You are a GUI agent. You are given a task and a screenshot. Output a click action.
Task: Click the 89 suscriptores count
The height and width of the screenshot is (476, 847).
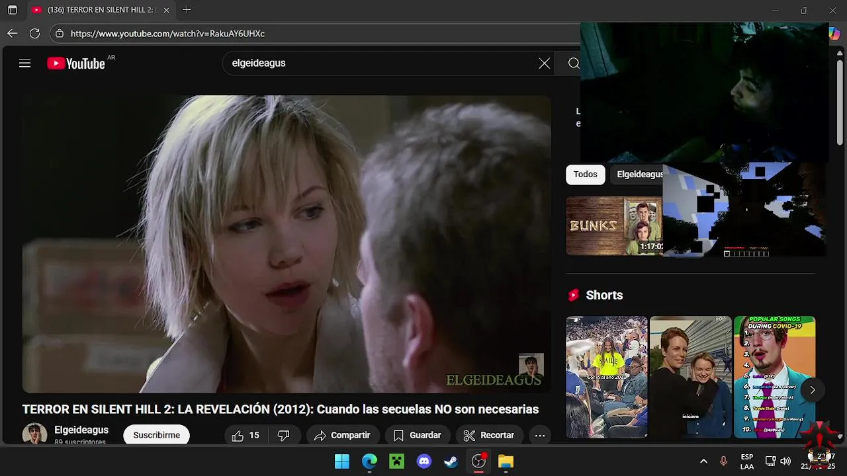tap(80, 442)
